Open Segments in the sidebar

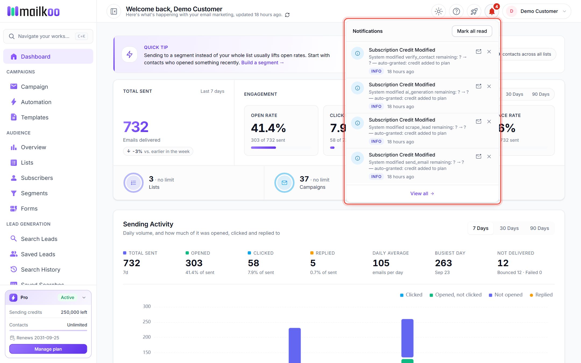pos(48,193)
